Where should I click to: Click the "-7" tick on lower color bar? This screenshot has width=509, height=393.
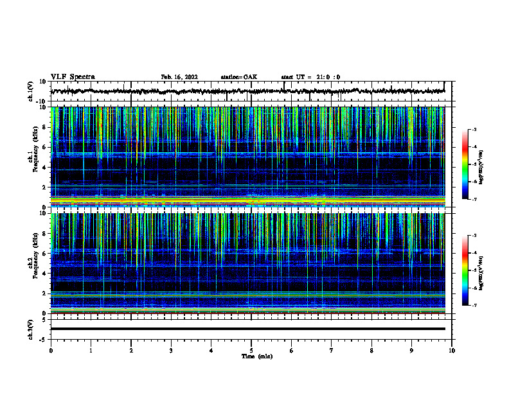point(474,306)
